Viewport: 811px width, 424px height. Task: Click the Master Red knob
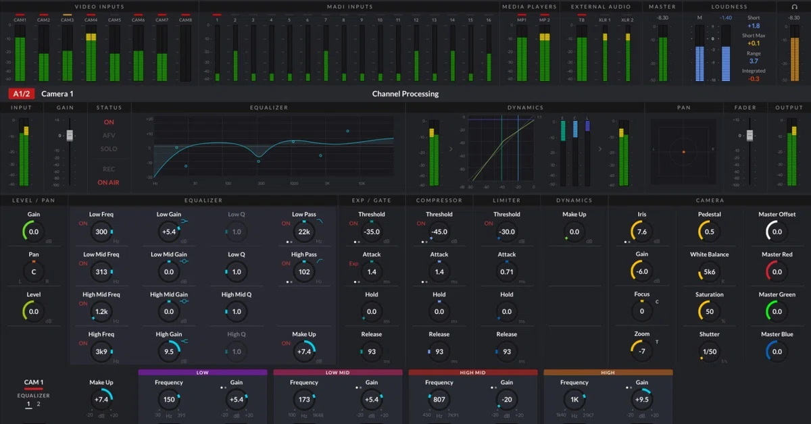point(777,271)
